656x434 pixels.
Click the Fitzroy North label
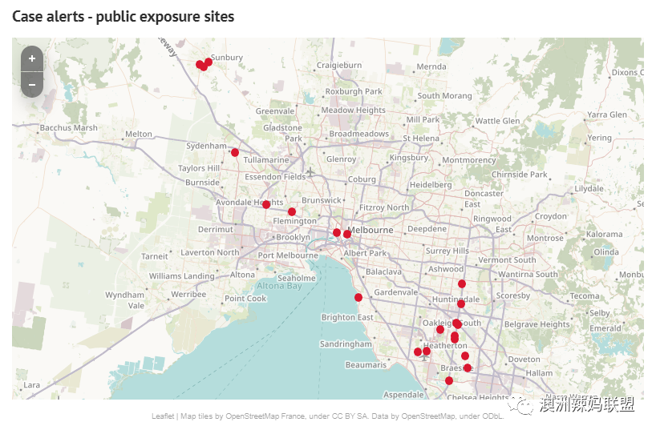(x=384, y=207)
